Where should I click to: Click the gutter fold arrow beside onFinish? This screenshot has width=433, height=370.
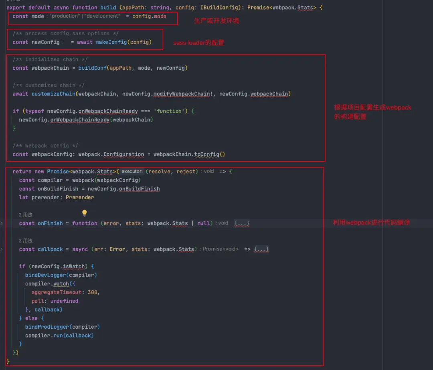click(2, 223)
